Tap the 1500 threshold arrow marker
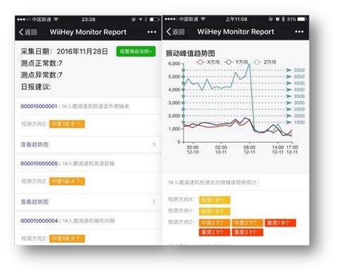This screenshot has height=275, width=339. tap(289, 122)
